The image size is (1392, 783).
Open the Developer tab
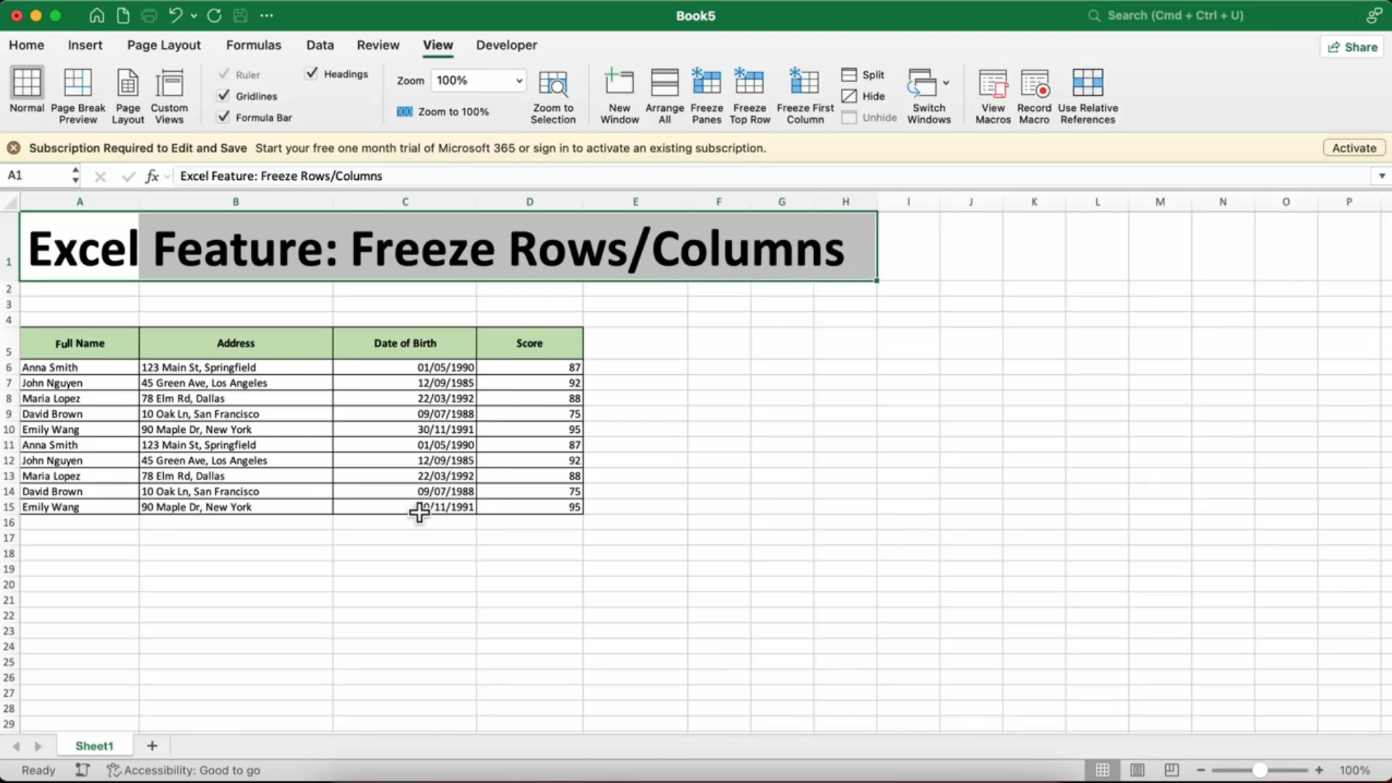[506, 45]
